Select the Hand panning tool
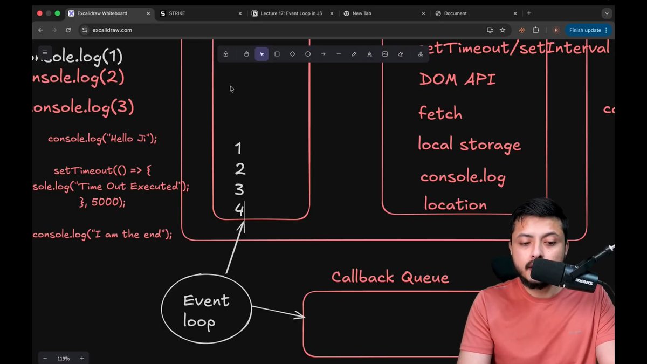647x364 pixels. (246, 54)
